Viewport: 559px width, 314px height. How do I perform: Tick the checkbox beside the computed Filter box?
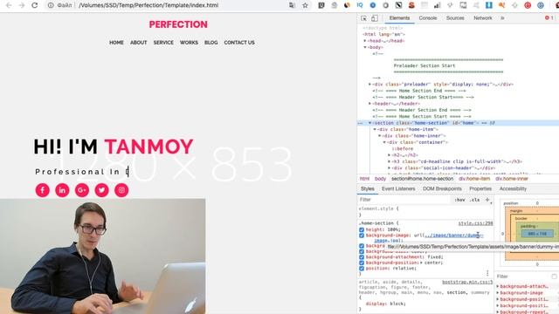[554, 276]
